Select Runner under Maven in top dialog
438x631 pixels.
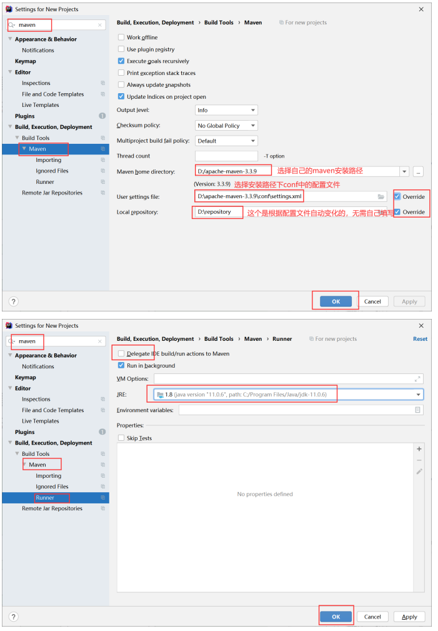click(x=44, y=182)
